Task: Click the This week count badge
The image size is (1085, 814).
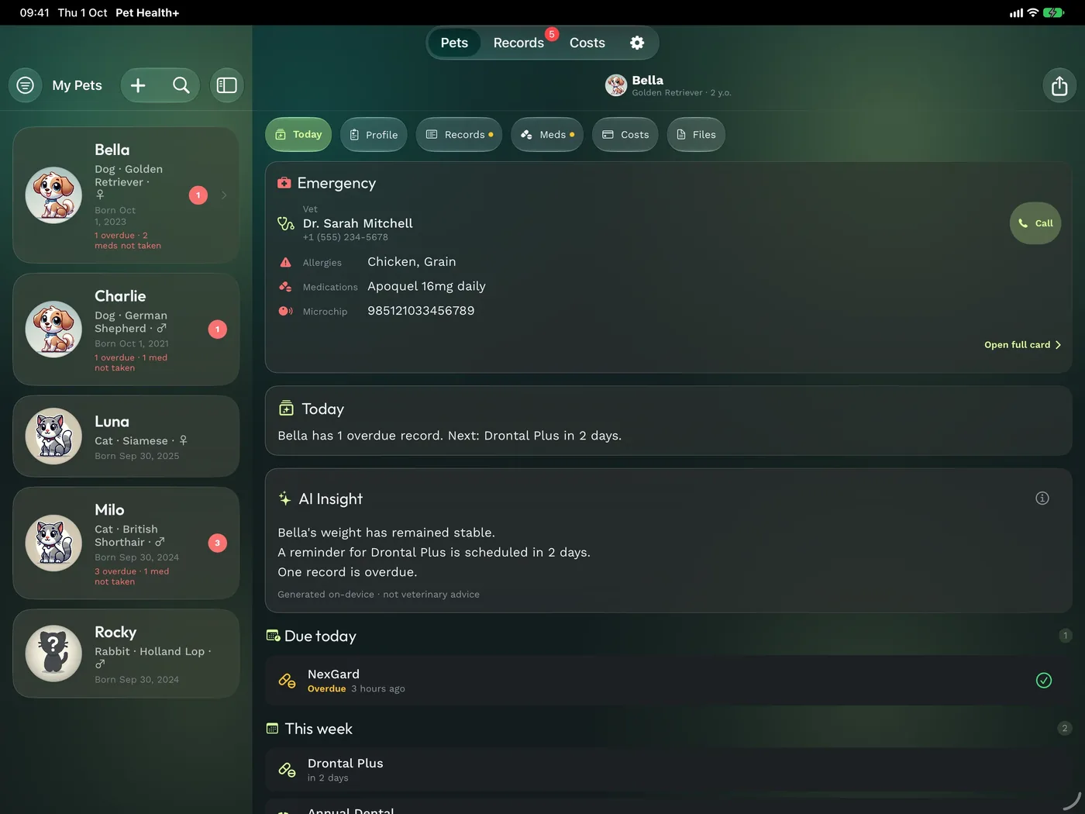Action: click(x=1065, y=728)
